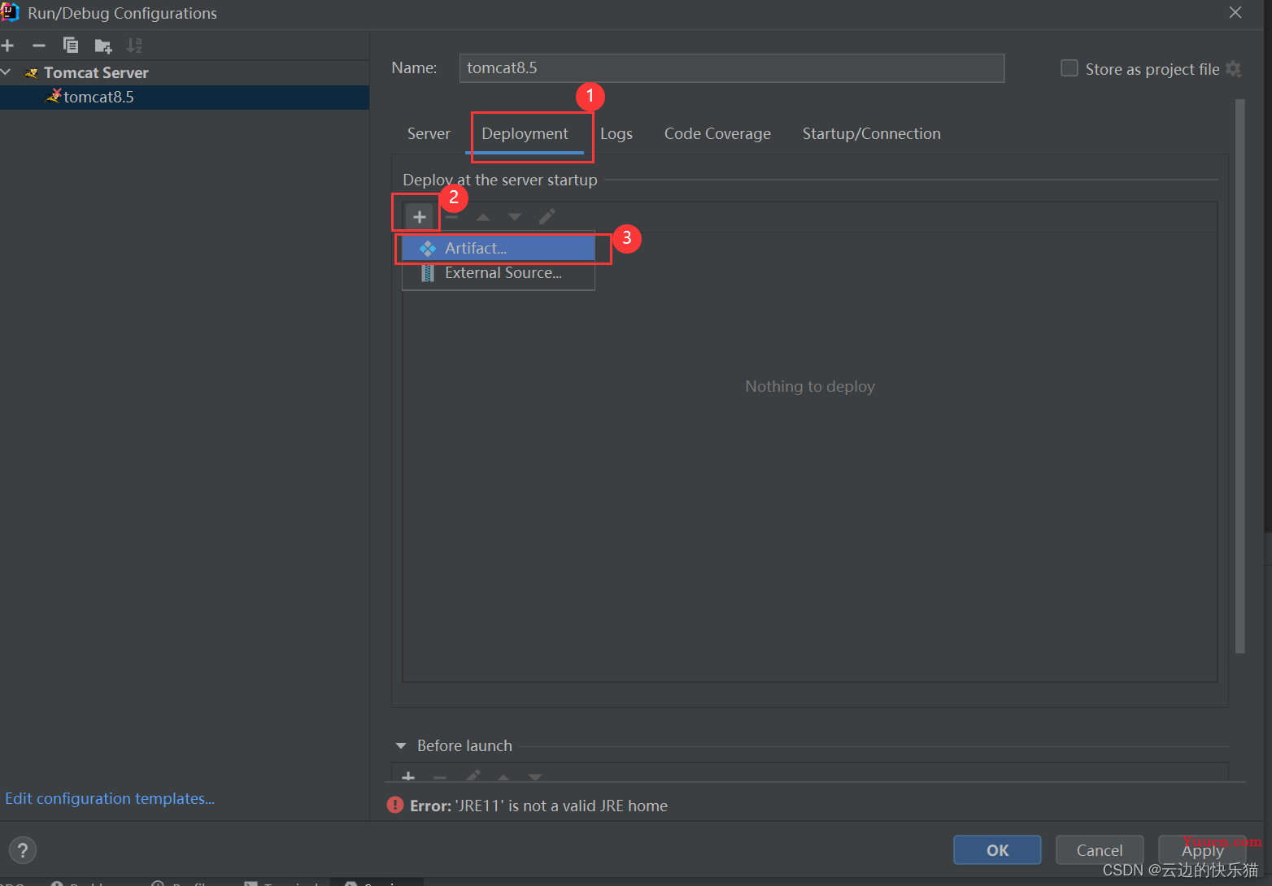Click the Name input field
Viewport: 1272px width, 886px height.
[x=731, y=67]
